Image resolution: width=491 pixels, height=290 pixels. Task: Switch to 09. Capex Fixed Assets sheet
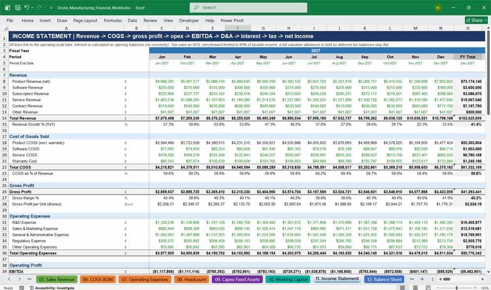coord(237,279)
